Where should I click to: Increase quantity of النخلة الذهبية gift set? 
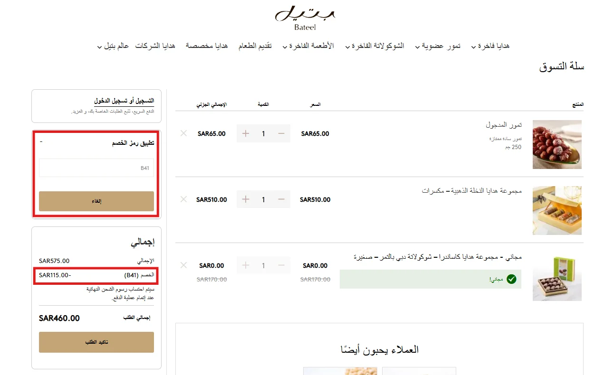pyautogui.click(x=246, y=199)
